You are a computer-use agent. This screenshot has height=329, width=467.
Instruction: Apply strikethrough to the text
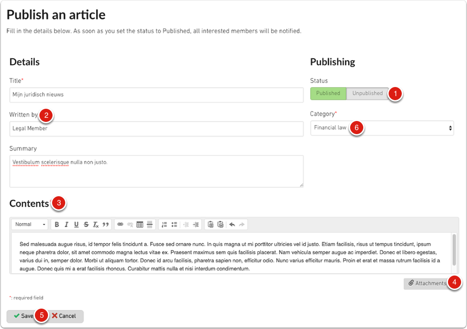pyautogui.click(x=86, y=224)
